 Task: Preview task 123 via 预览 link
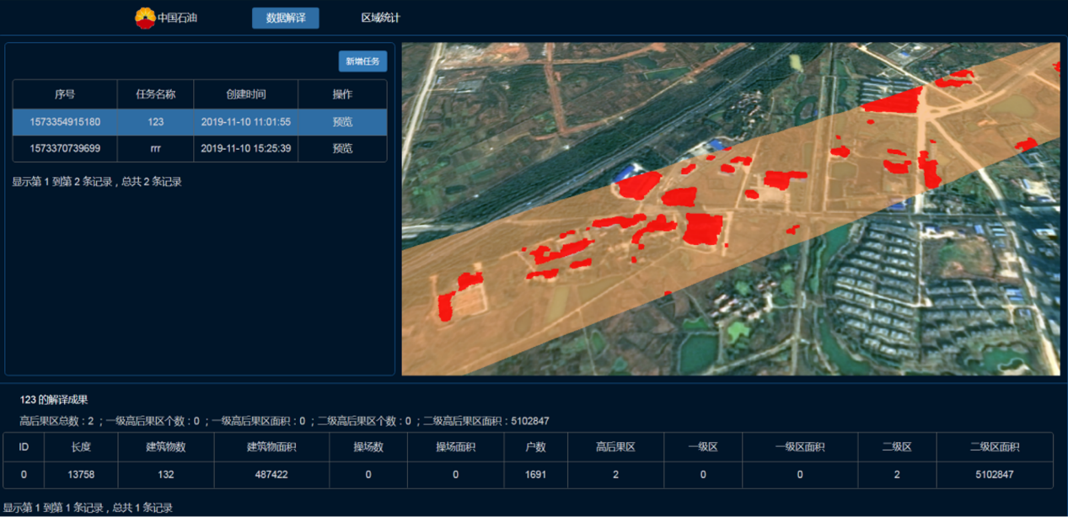[x=342, y=122]
